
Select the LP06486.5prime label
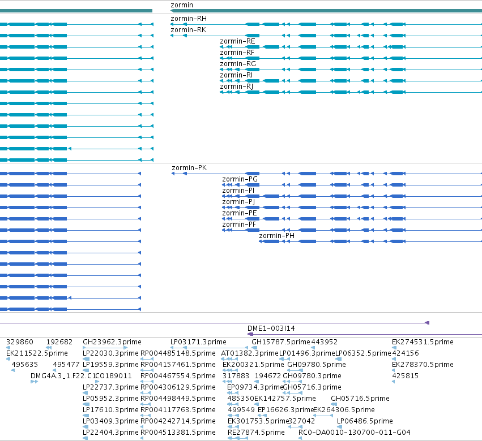point(365,422)
